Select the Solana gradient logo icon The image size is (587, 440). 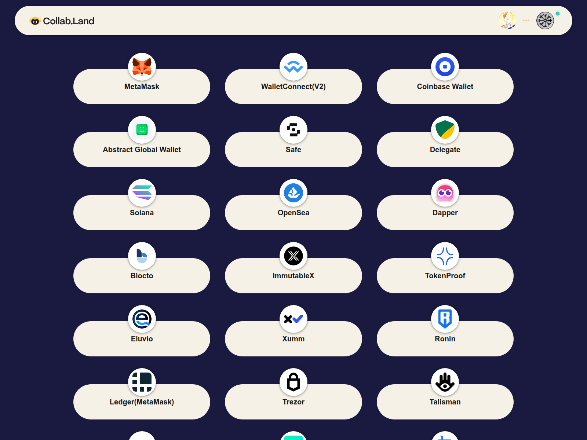(142, 193)
